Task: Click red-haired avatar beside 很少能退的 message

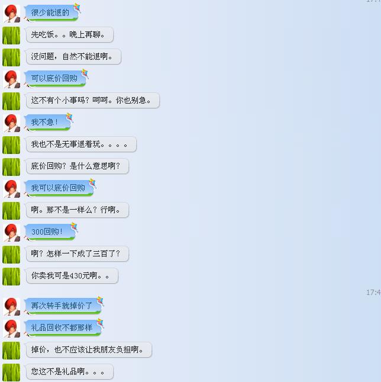Action: tap(11, 14)
